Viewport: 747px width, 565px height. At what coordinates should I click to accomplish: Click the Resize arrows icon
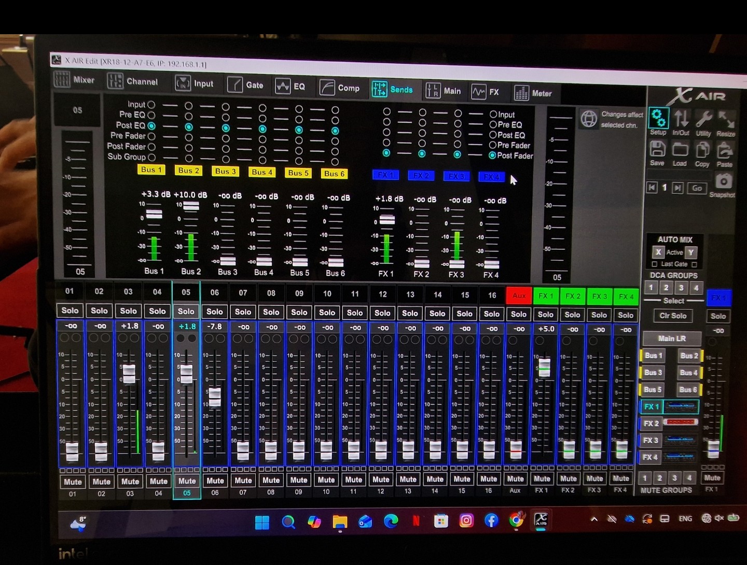pyautogui.click(x=726, y=120)
